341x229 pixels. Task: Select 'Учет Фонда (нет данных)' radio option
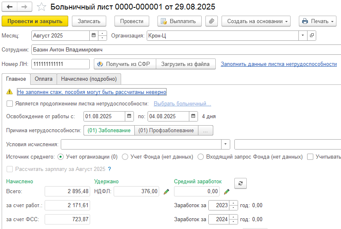tap(125, 157)
